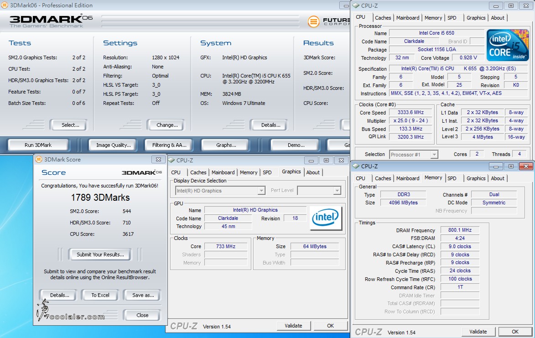535x338 pixels.
Task: Open Graphics tab in CPU-Z Memory window
Action: [x=476, y=178]
